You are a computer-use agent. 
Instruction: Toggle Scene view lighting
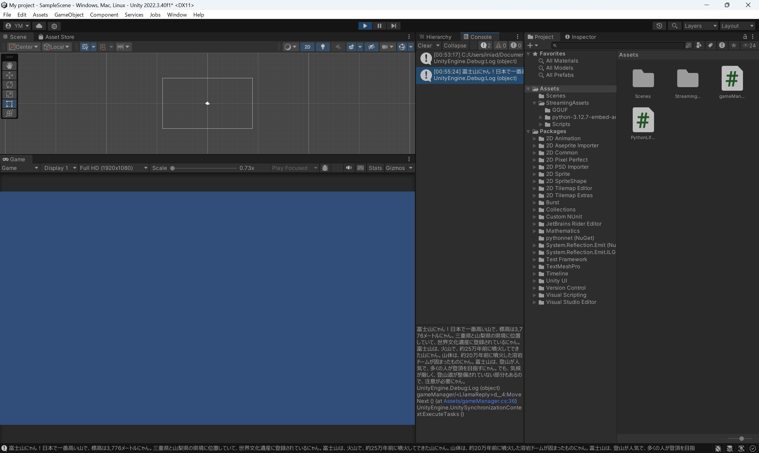coord(323,47)
